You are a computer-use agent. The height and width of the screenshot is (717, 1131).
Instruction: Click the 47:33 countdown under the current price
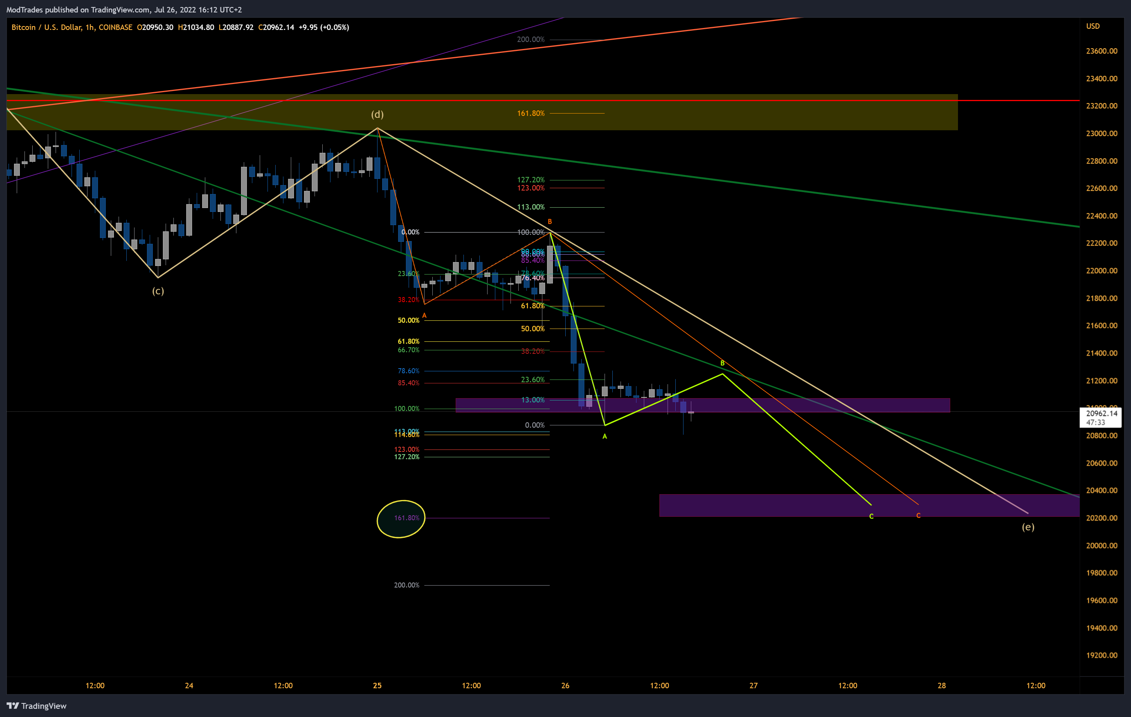(1095, 422)
